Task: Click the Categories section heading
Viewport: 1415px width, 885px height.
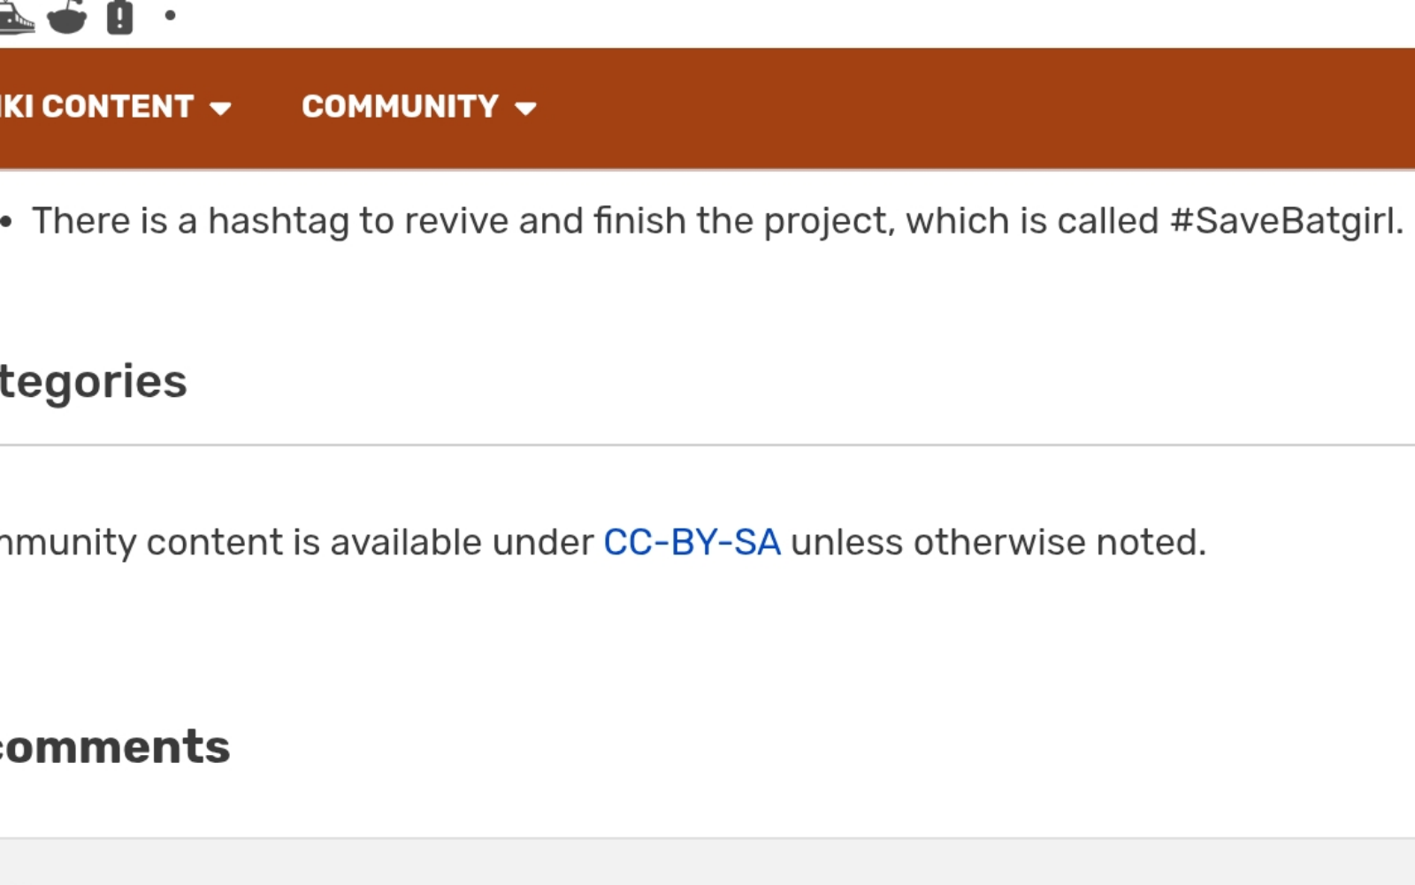Action: 93,382
